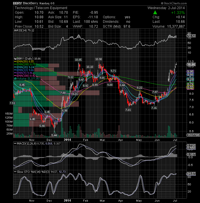Click the 94.57 stochastic axis tag
Screen dimensions: 200x203
191,173
